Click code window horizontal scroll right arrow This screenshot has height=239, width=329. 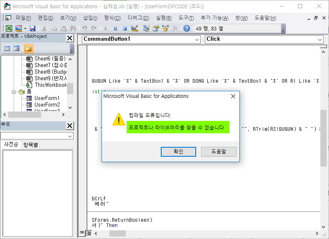point(317,233)
